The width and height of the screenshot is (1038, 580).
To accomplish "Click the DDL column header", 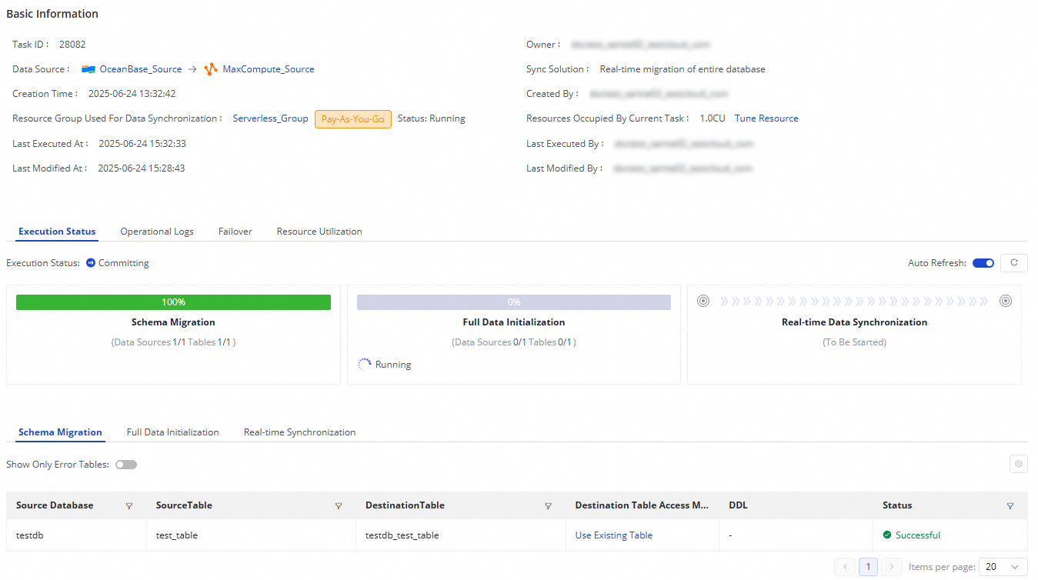I will click(739, 505).
